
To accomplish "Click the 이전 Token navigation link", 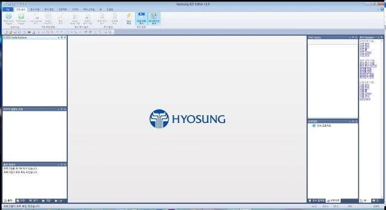I will click(x=366, y=52).
